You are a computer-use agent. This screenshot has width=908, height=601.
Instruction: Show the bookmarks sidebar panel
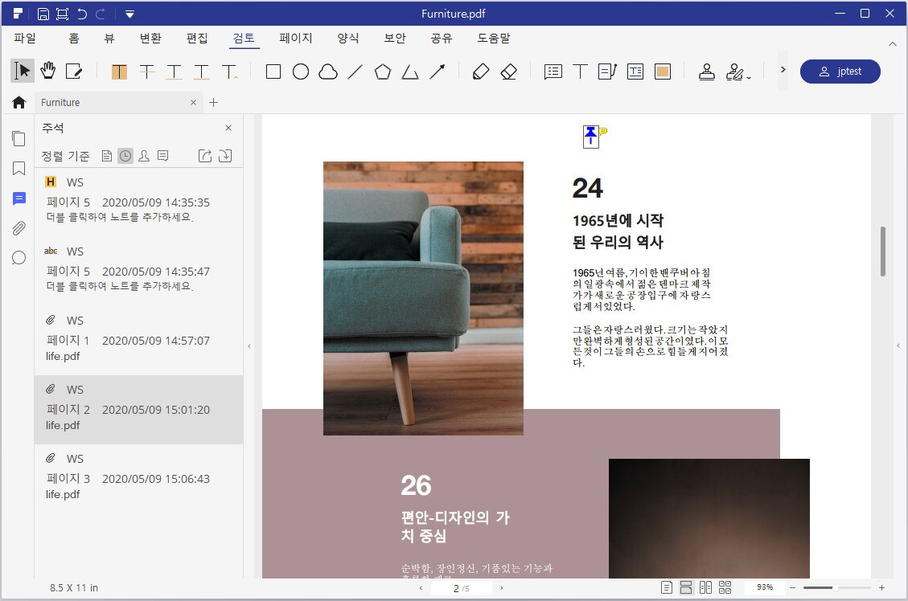[x=18, y=168]
